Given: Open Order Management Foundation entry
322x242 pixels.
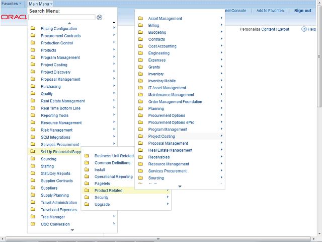Looking at the screenshot, I should pos(175,102).
